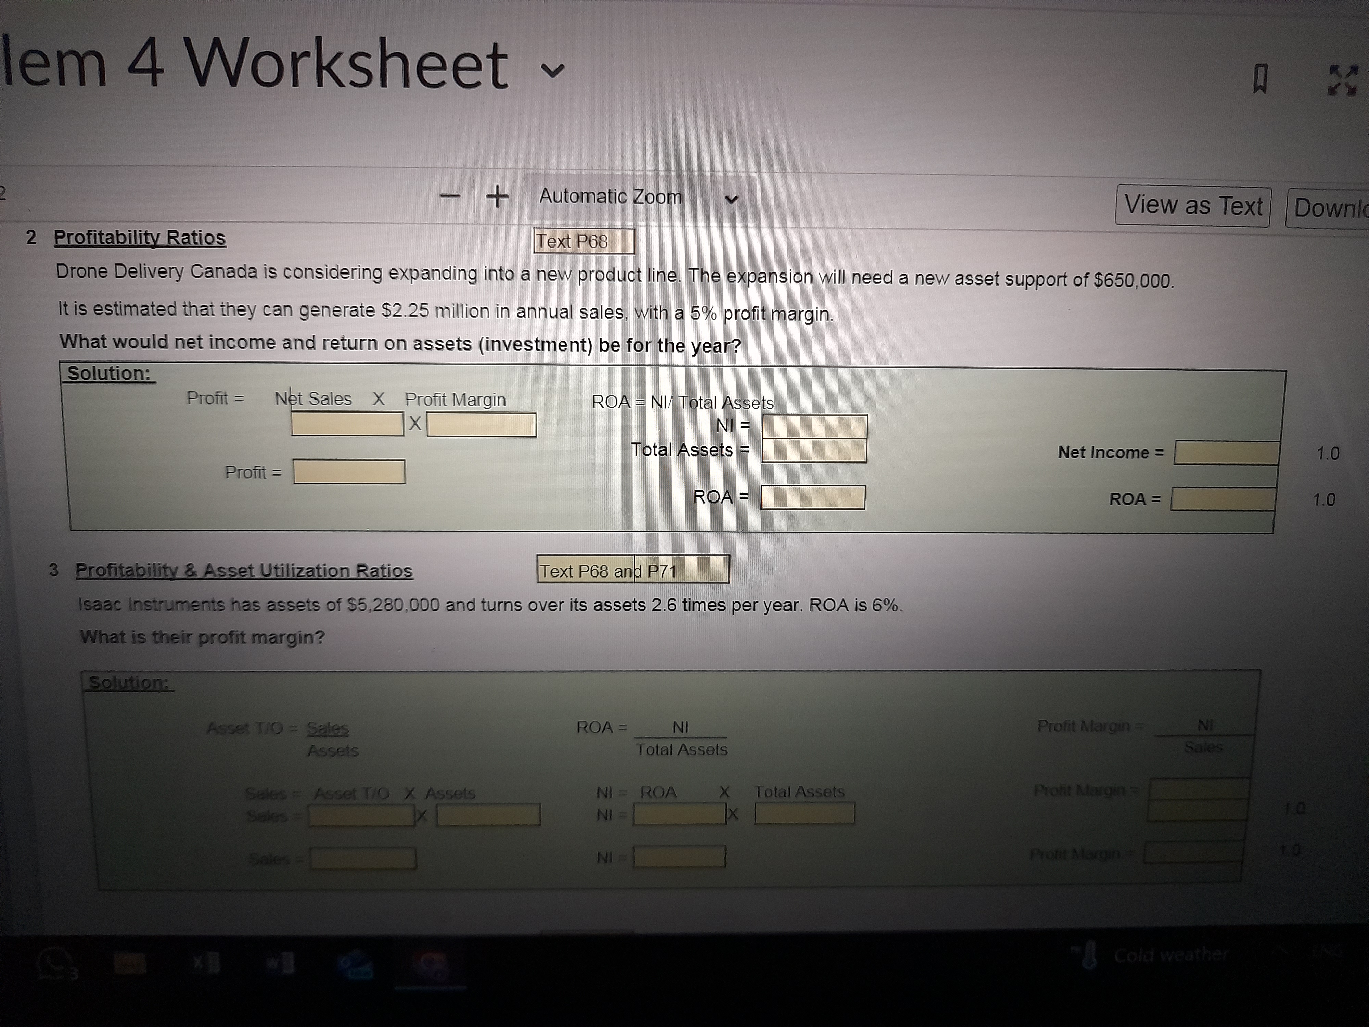Click the minus zoom out button
The width and height of the screenshot is (1369, 1027).
[450, 197]
